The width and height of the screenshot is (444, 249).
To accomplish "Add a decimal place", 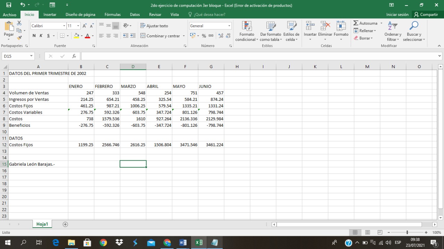I will tap(220, 36).
